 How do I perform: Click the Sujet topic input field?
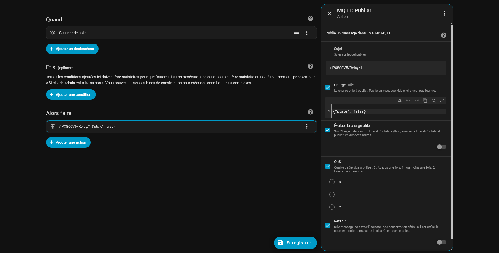click(386, 68)
